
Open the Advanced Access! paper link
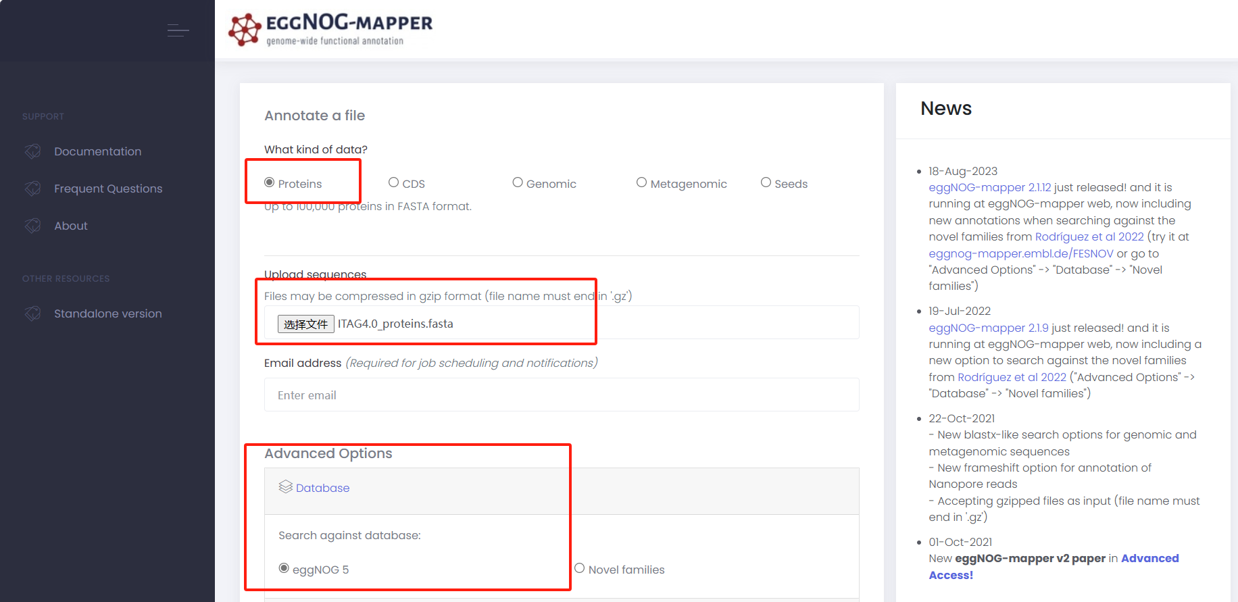1054,567
